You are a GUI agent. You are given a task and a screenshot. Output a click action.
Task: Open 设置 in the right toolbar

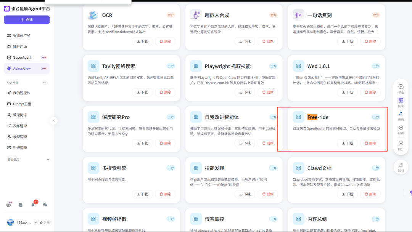pos(401,130)
